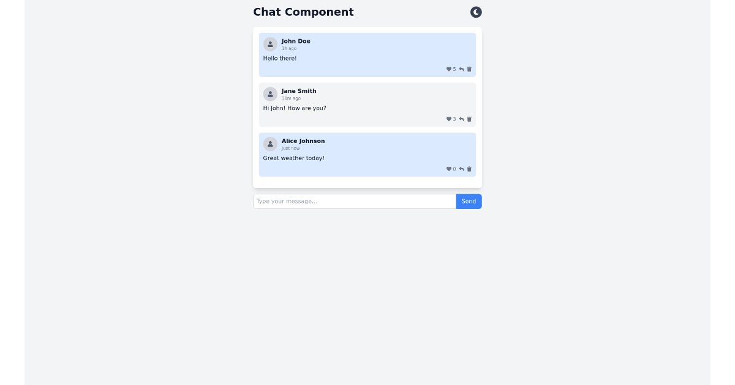This screenshot has height=385, width=735.
Task: Delete Alice Johnson's weather message
Action: coord(469,169)
